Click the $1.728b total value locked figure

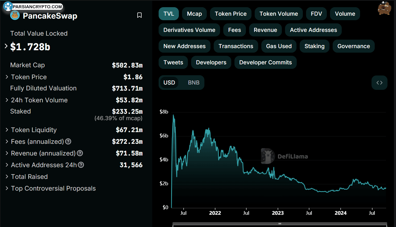click(x=30, y=47)
